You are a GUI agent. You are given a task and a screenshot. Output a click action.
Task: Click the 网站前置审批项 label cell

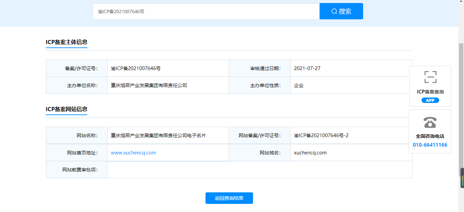point(77,170)
